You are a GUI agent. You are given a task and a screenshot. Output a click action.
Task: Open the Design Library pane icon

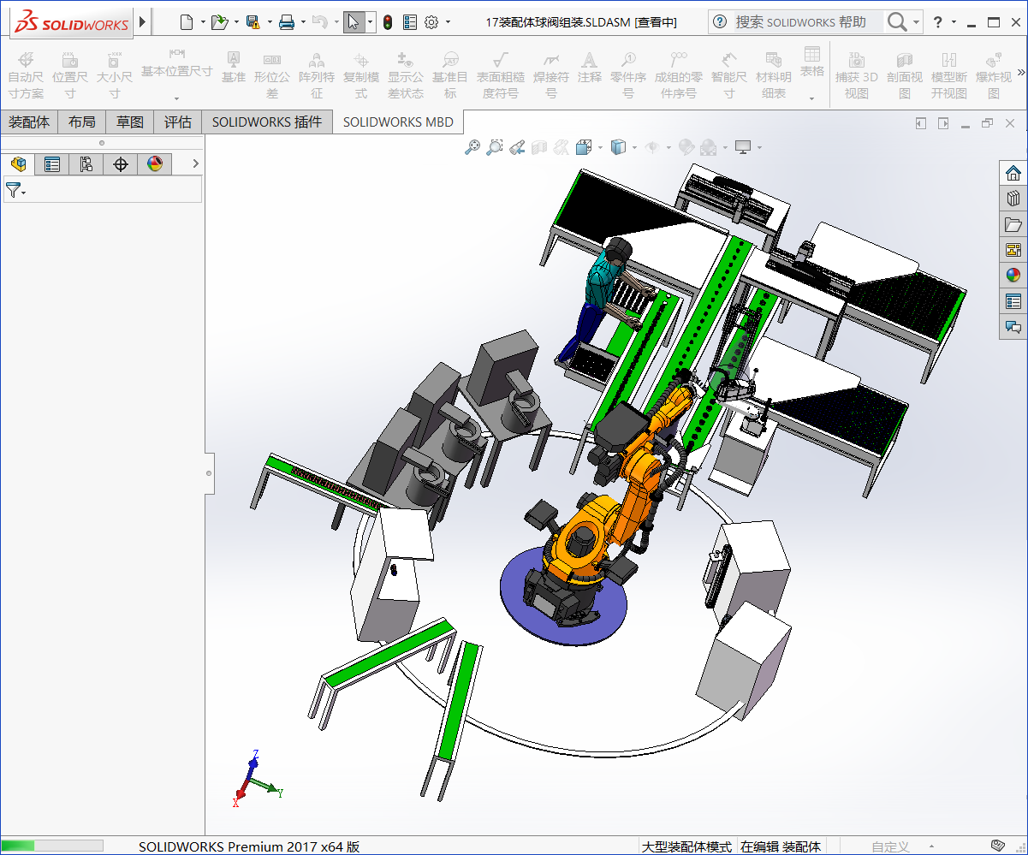tap(1013, 199)
